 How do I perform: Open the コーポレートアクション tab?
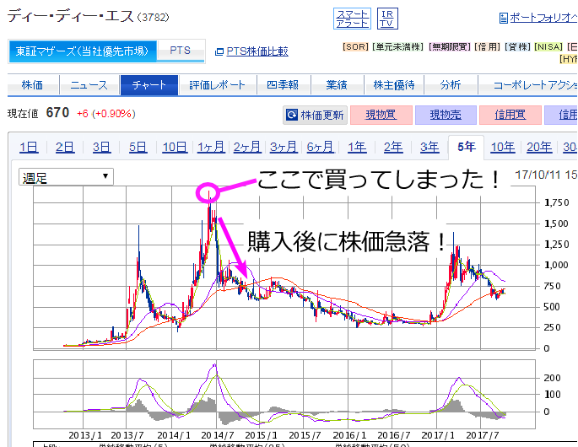coord(528,85)
